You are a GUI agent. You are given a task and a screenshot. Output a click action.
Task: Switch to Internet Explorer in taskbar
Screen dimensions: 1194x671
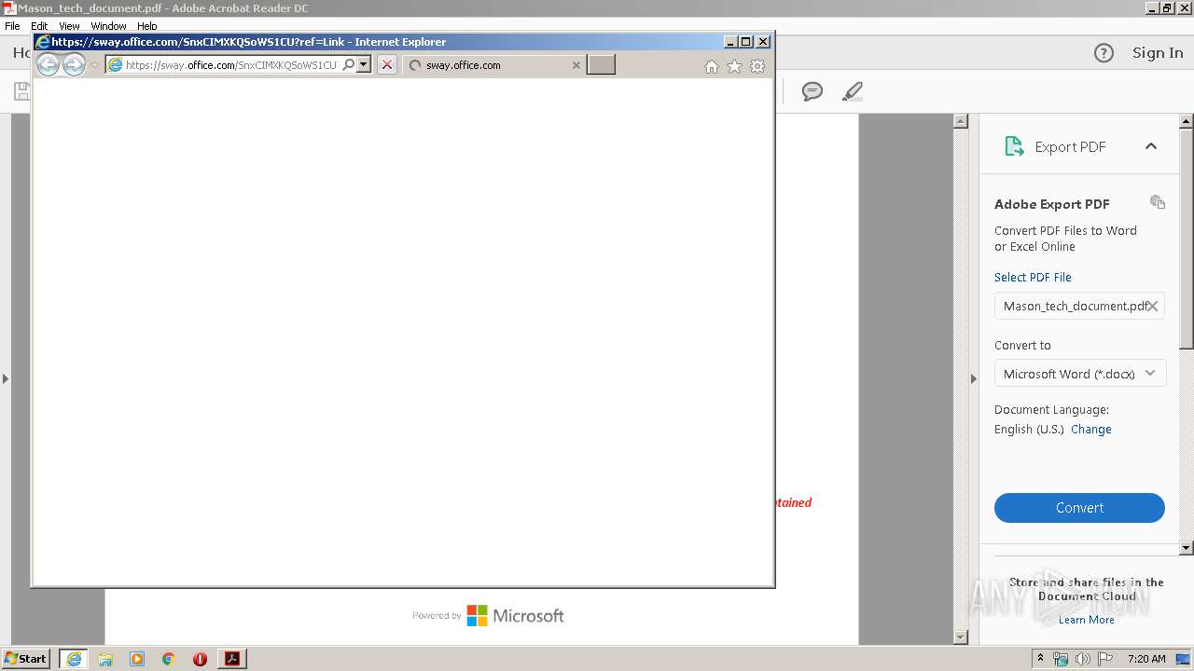pyautogui.click(x=74, y=659)
